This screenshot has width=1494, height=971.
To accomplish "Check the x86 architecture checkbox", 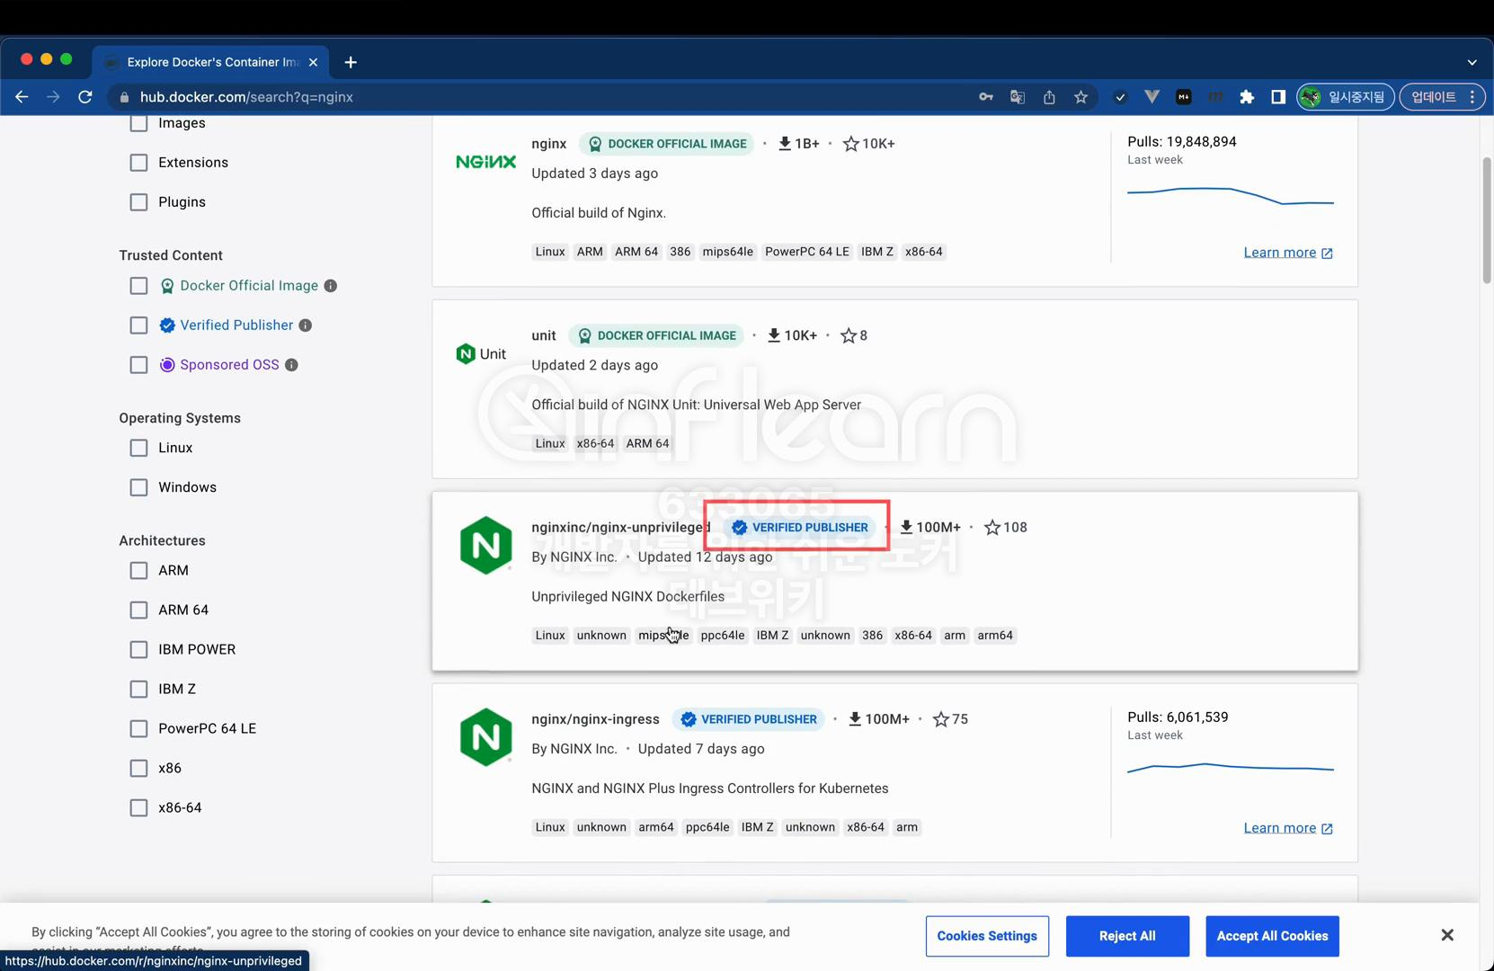I will pos(138,769).
